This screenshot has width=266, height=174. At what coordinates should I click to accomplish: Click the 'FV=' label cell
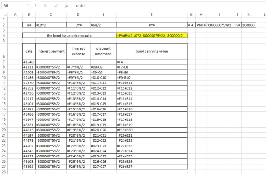[x=237, y=25]
